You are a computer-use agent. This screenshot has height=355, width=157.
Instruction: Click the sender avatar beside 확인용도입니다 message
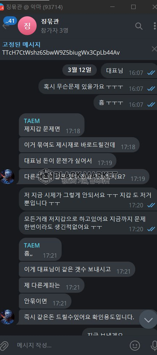7,317
